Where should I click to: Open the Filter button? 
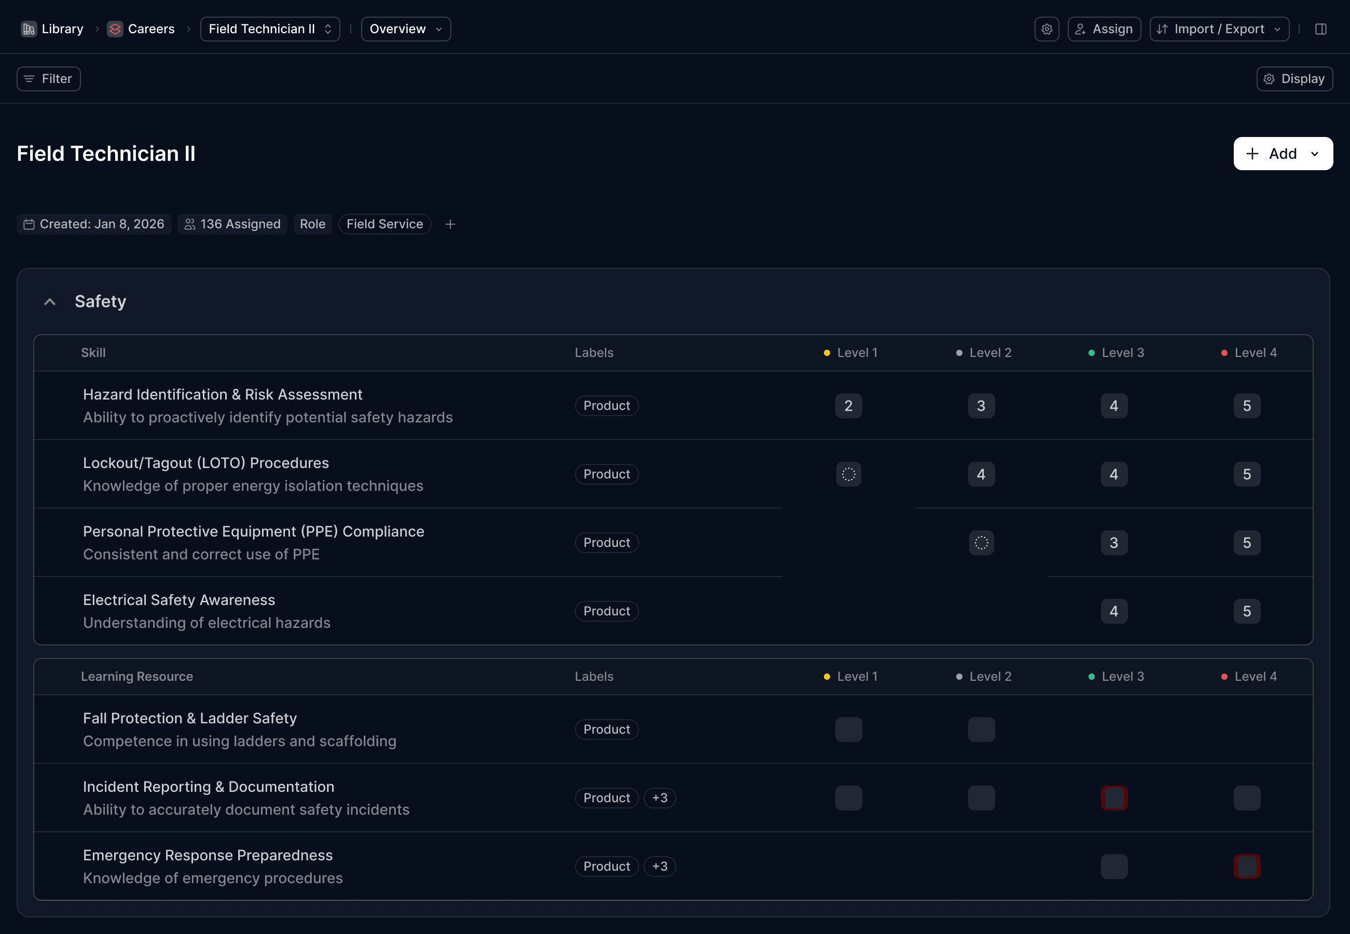(49, 78)
